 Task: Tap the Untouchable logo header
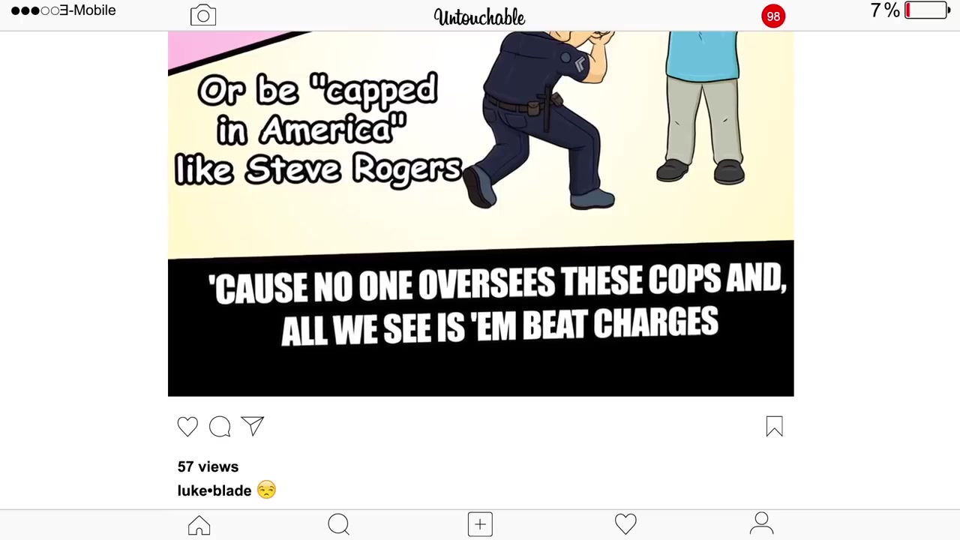[x=479, y=16]
